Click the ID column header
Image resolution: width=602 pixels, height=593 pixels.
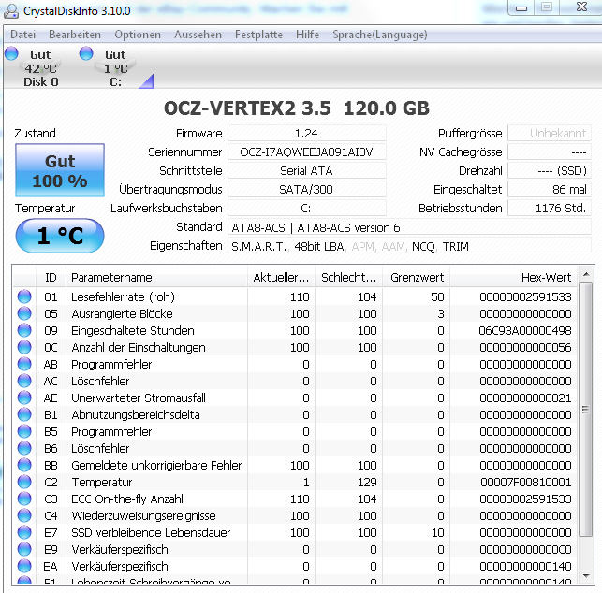(51, 277)
